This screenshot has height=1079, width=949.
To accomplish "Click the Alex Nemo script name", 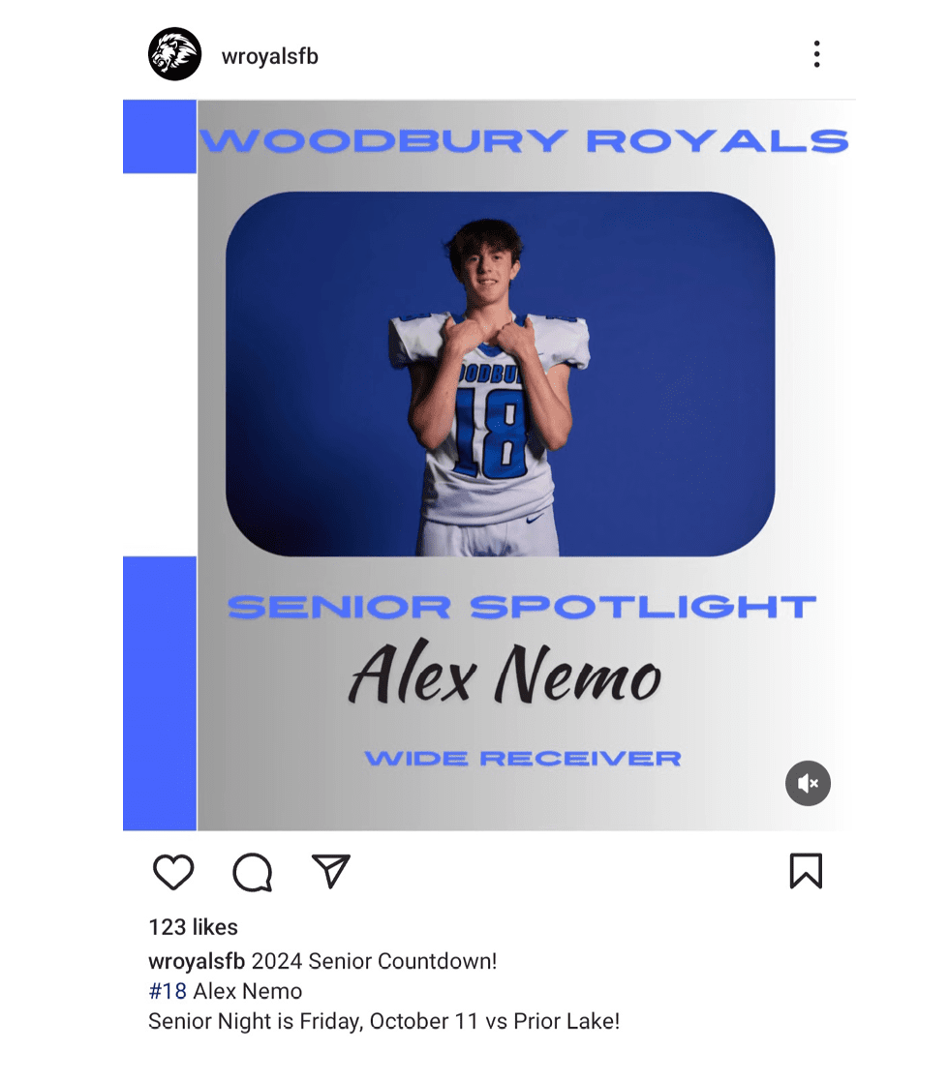I will coord(505,674).
